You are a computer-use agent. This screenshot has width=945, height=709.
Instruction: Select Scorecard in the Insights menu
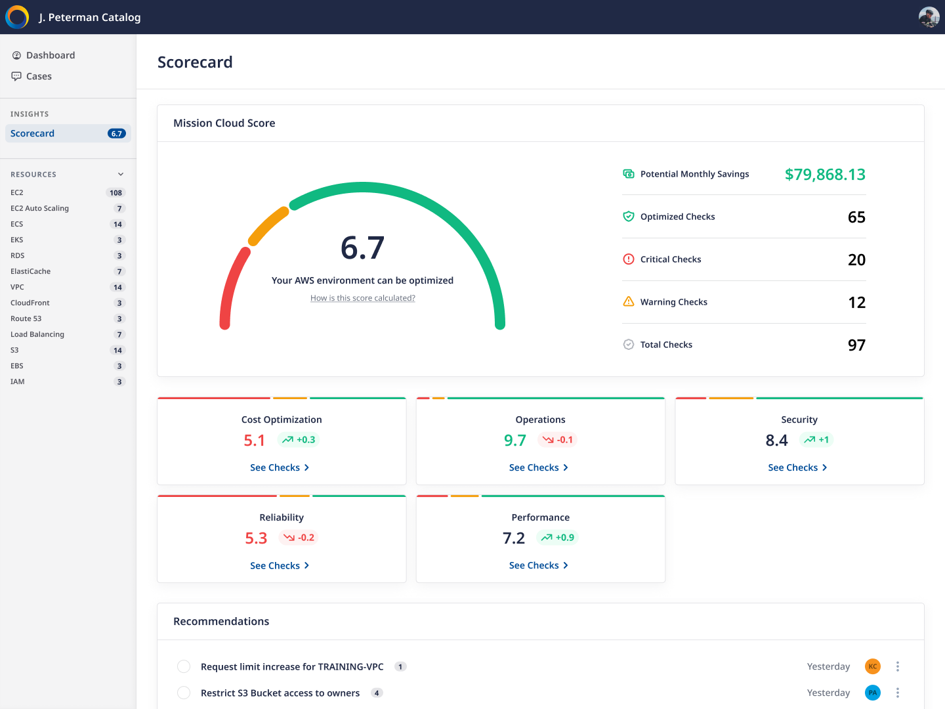33,133
